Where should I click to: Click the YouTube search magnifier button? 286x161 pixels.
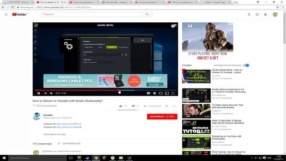coord(147,14)
